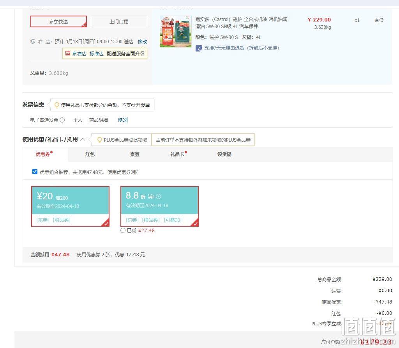Open the Castrol oil product thumbnail
Image resolution: width=399 pixels, height=348 pixels.
pyautogui.click(x=176, y=31)
